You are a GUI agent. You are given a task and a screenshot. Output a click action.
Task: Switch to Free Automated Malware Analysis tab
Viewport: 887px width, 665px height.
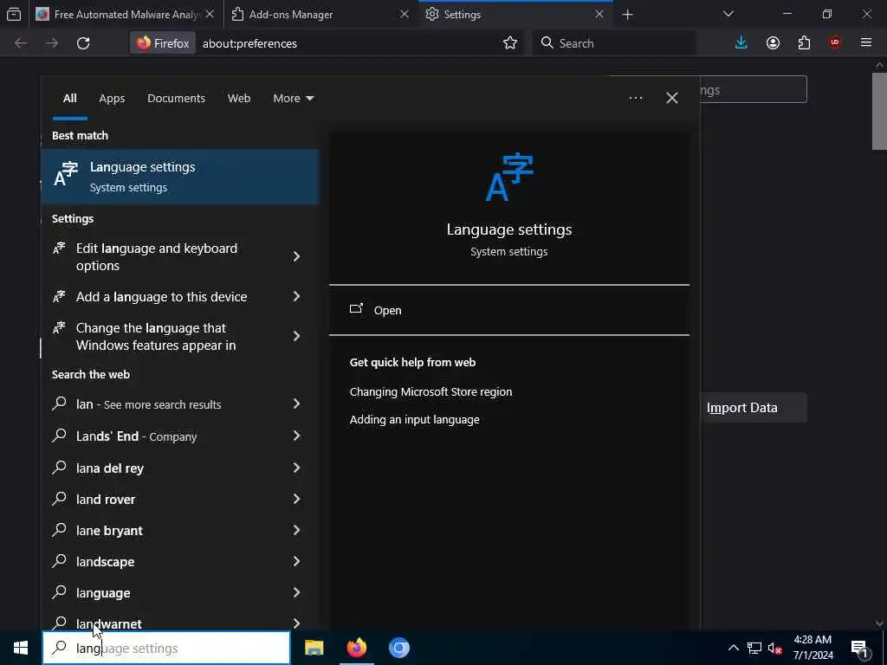[x=126, y=14]
